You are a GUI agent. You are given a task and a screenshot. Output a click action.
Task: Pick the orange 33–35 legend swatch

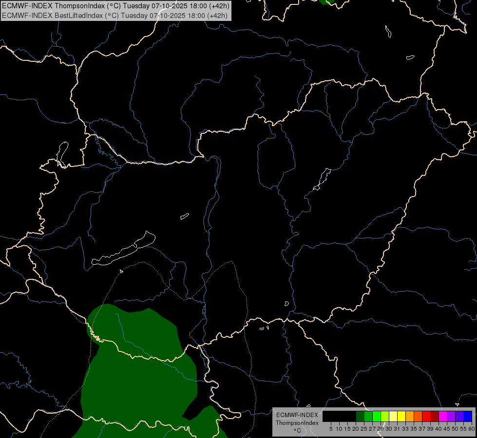pos(410,416)
